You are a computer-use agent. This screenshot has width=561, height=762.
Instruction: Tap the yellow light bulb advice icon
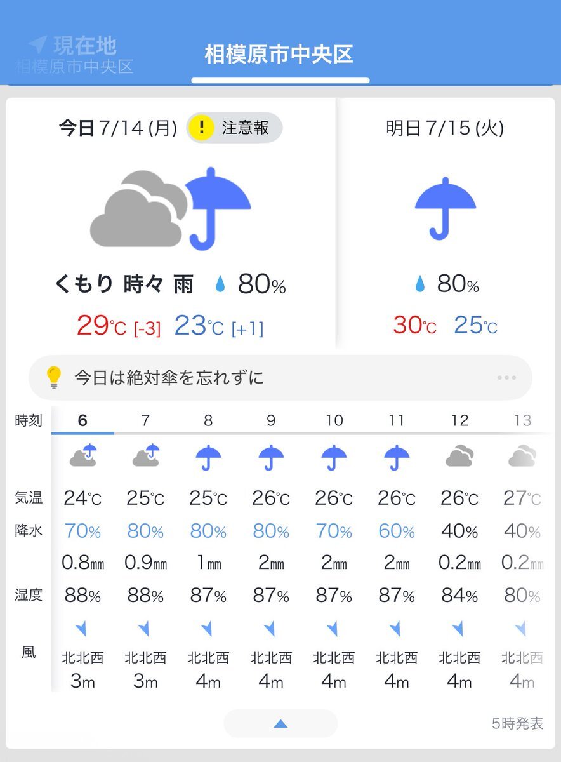click(54, 378)
